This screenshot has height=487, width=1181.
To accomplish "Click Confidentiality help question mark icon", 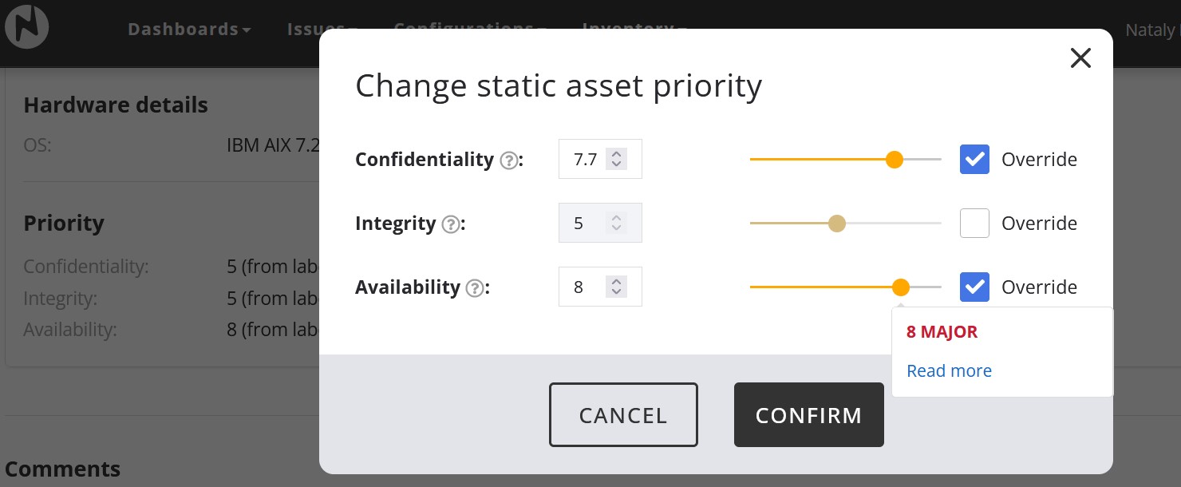I will (508, 160).
